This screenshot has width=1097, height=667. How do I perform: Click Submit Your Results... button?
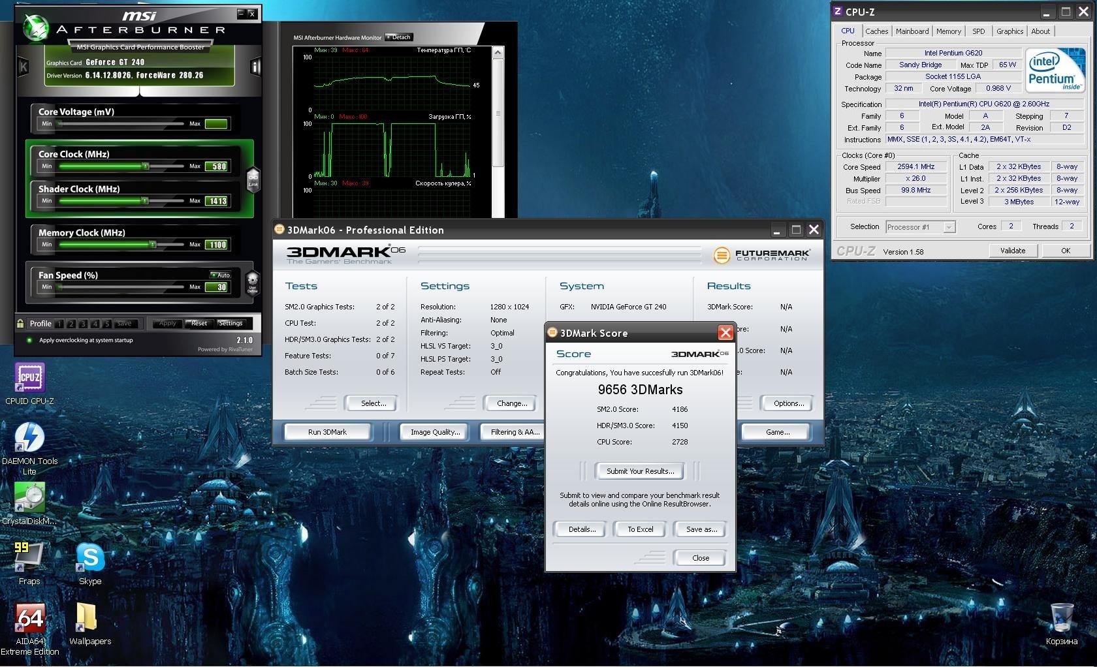[640, 471]
